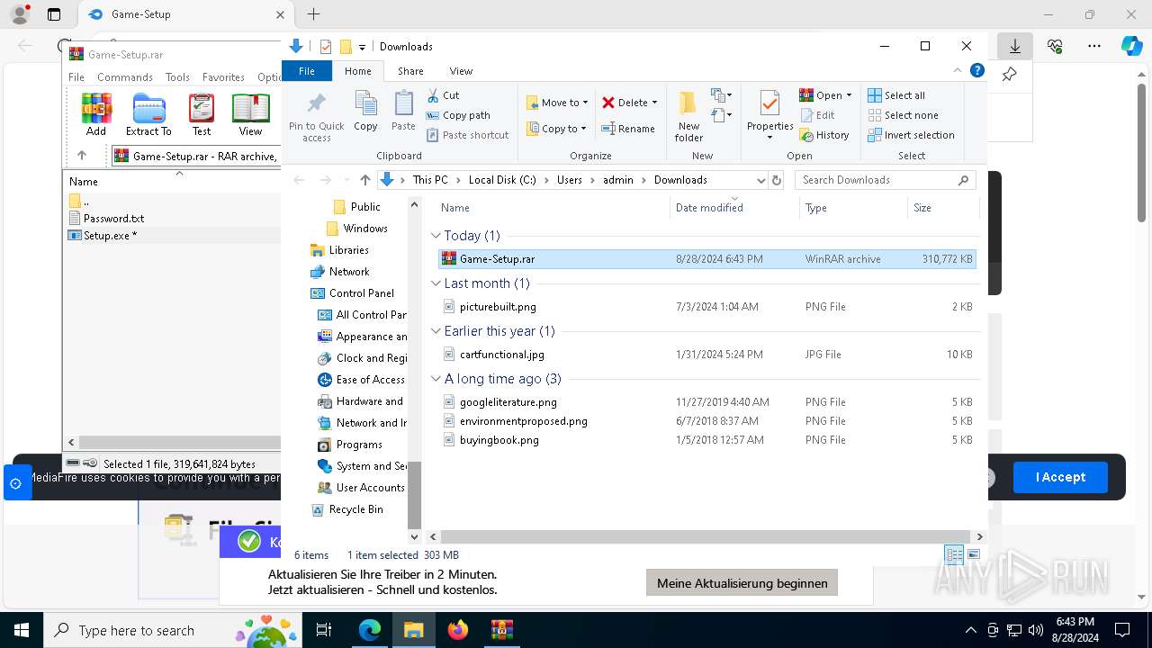
Task: Collapse the Today group
Action: click(436, 236)
